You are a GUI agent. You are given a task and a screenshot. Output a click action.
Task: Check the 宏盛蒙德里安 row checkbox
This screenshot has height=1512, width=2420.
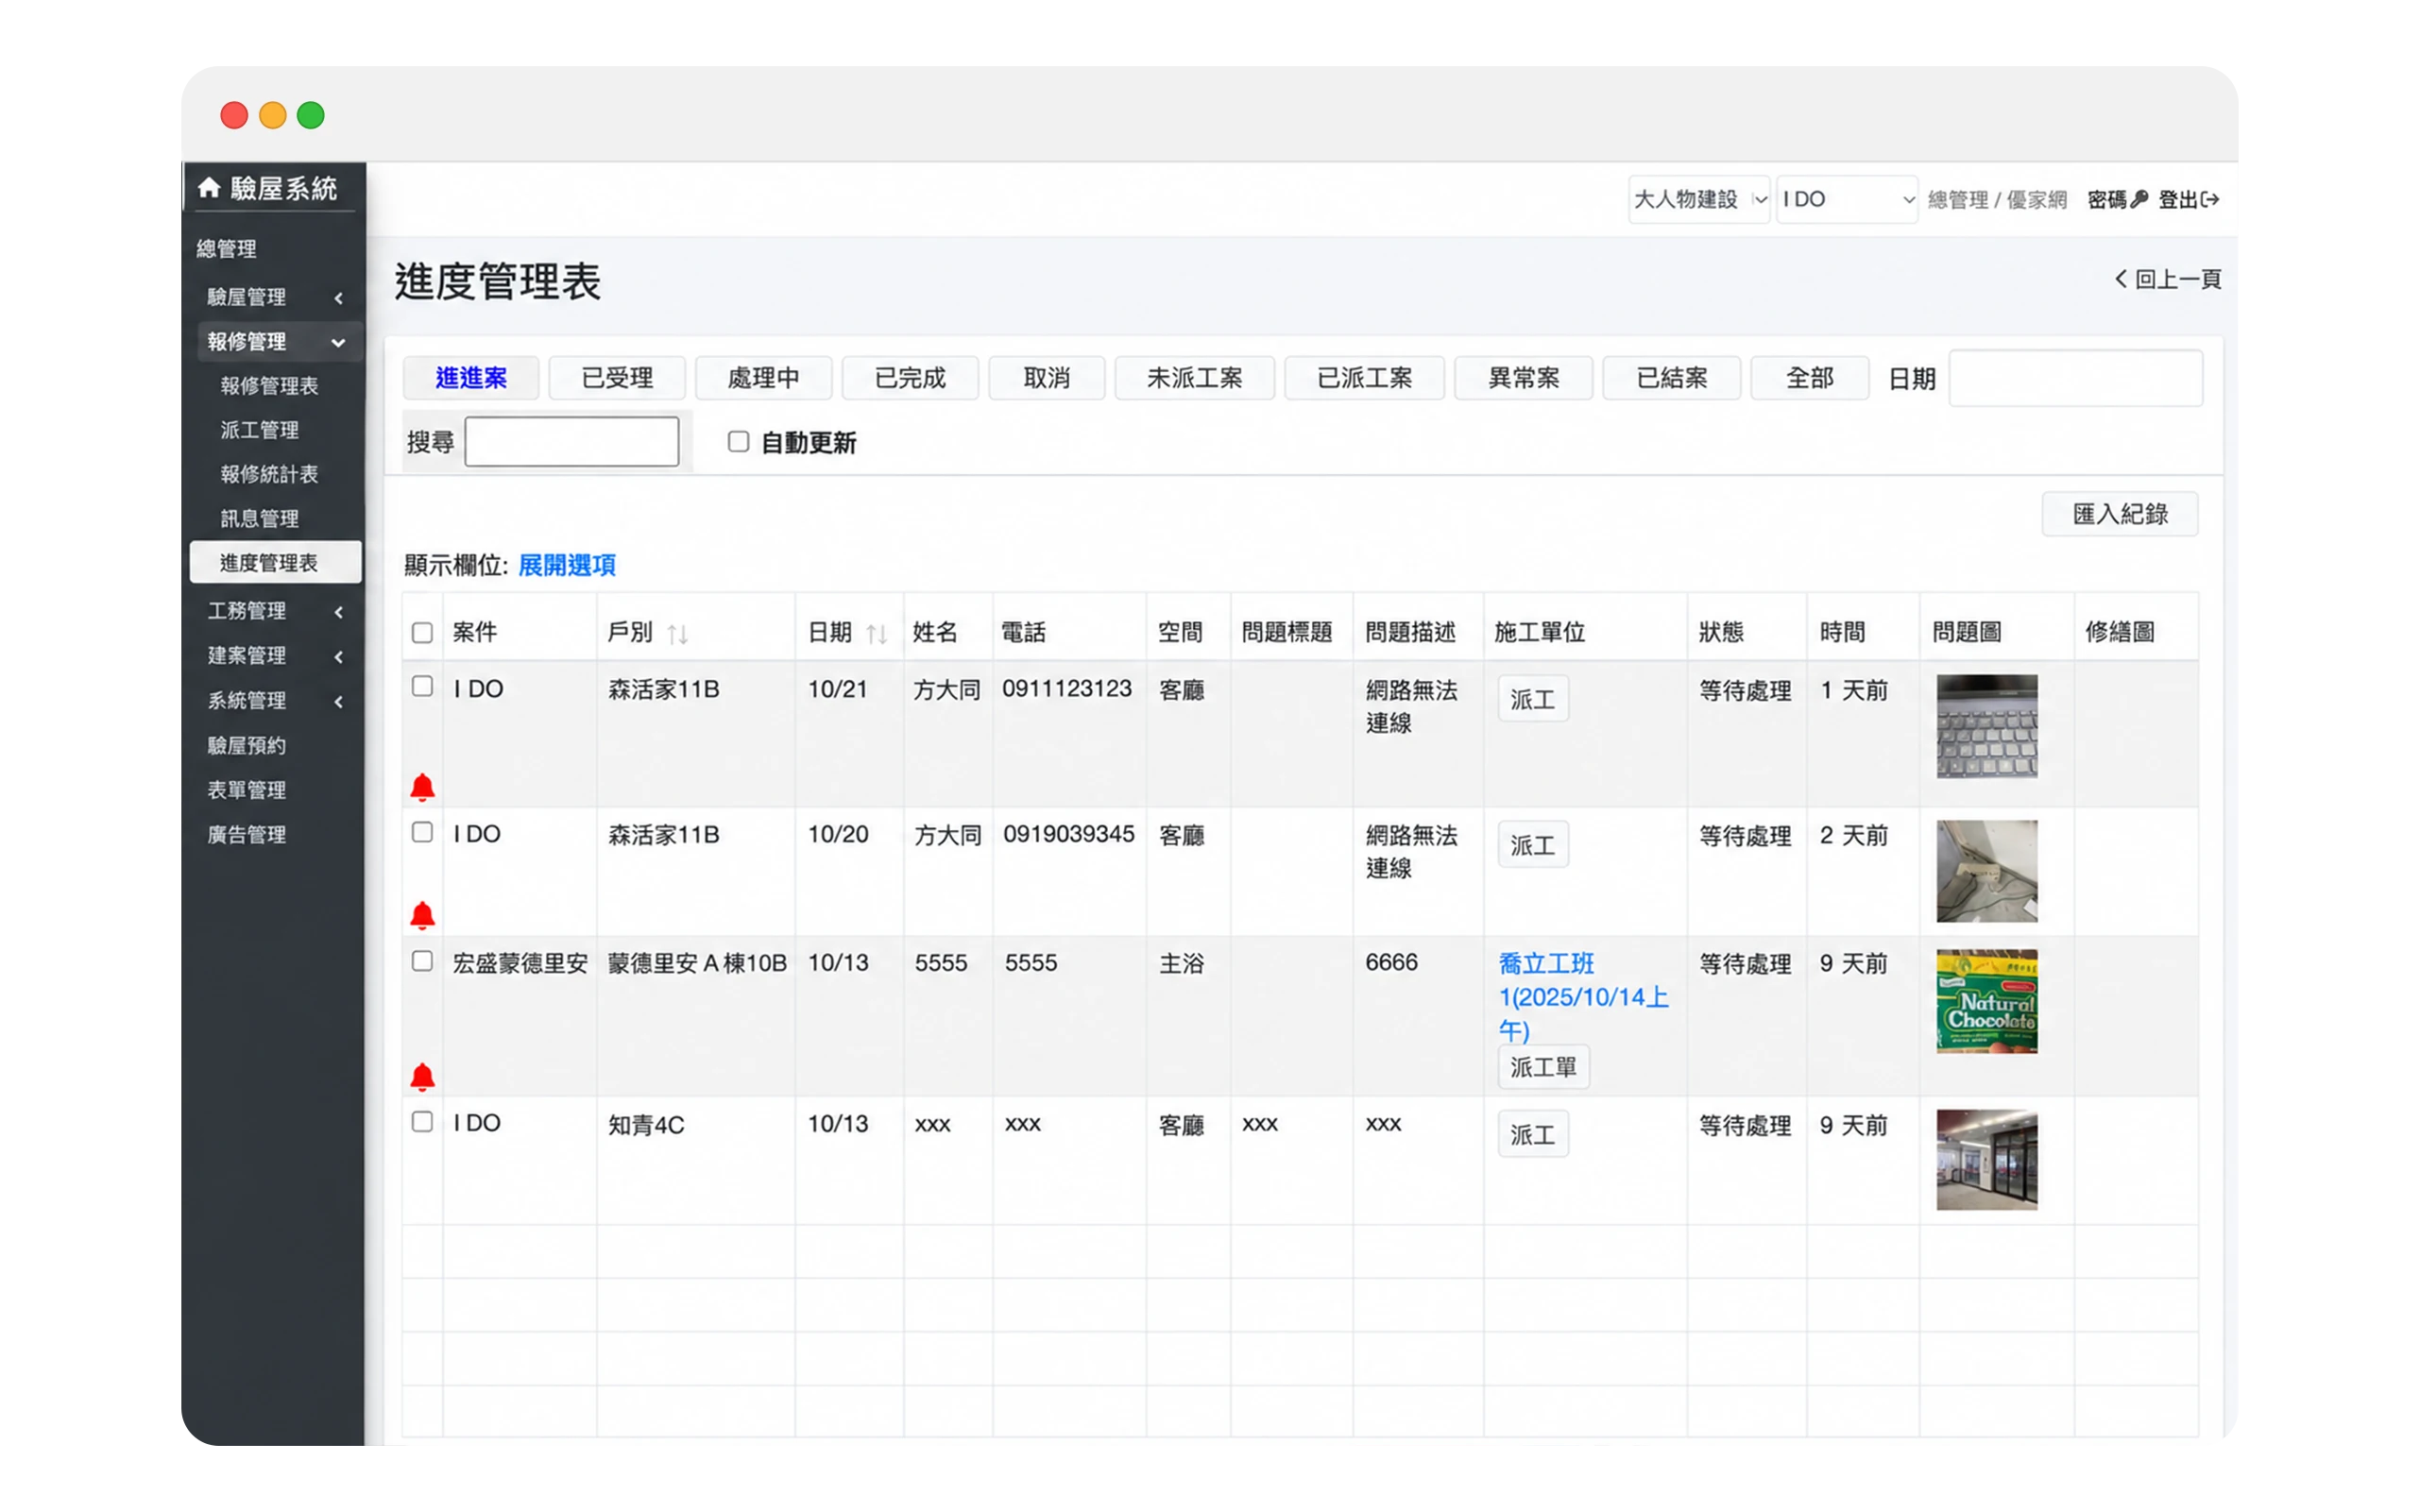[x=422, y=961]
